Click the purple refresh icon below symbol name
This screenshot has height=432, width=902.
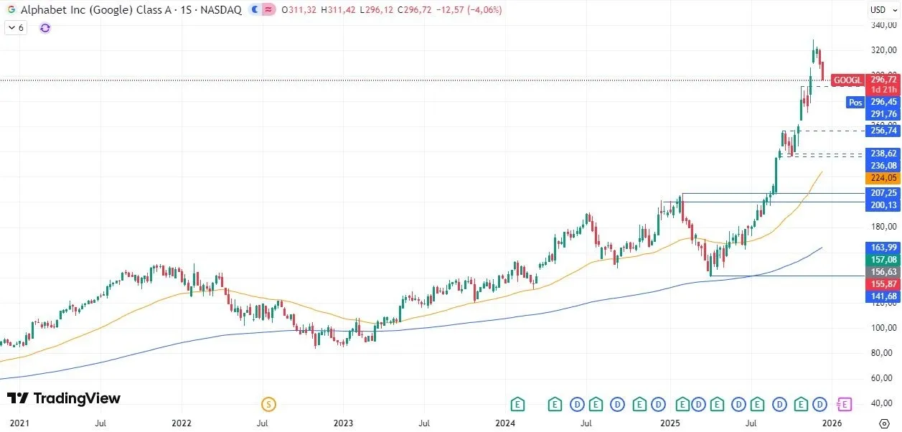pos(44,27)
